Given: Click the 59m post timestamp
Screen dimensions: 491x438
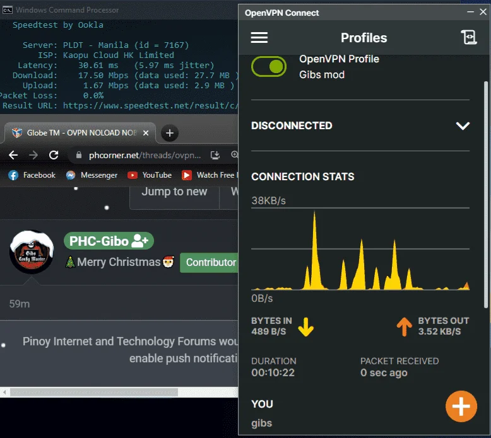Looking at the screenshot, I should 20,304.
